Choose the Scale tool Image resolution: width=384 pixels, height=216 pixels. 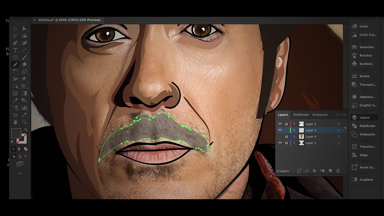24,72
